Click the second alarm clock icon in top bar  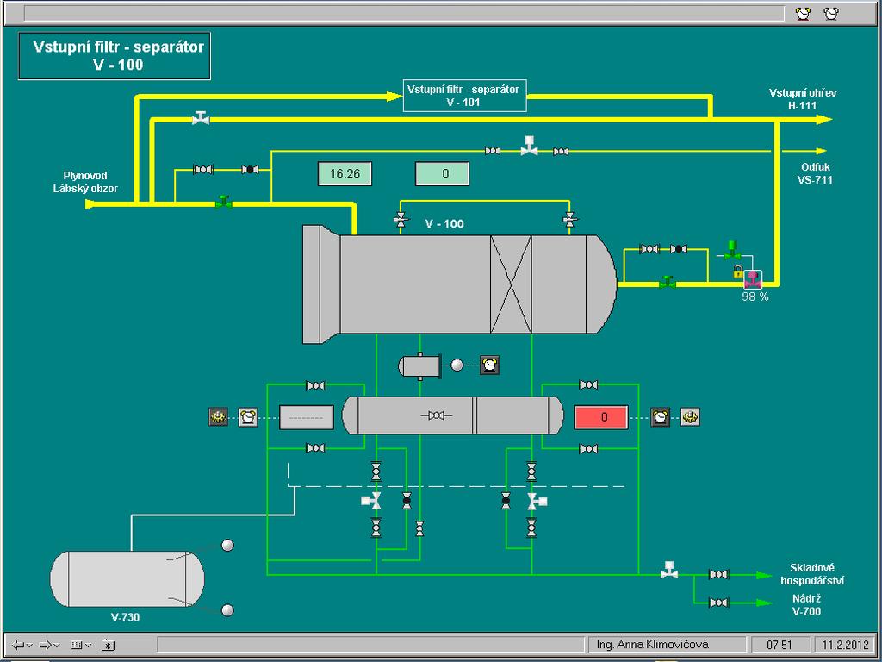(x=831, y=14)
